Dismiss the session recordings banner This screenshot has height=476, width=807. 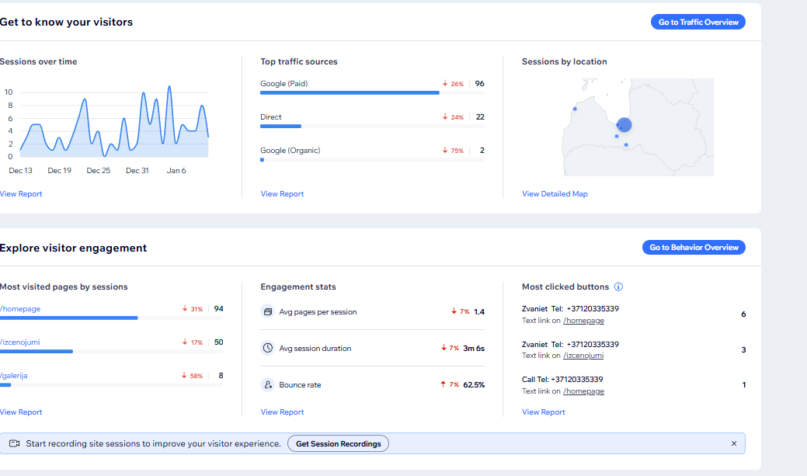[734, 443]
